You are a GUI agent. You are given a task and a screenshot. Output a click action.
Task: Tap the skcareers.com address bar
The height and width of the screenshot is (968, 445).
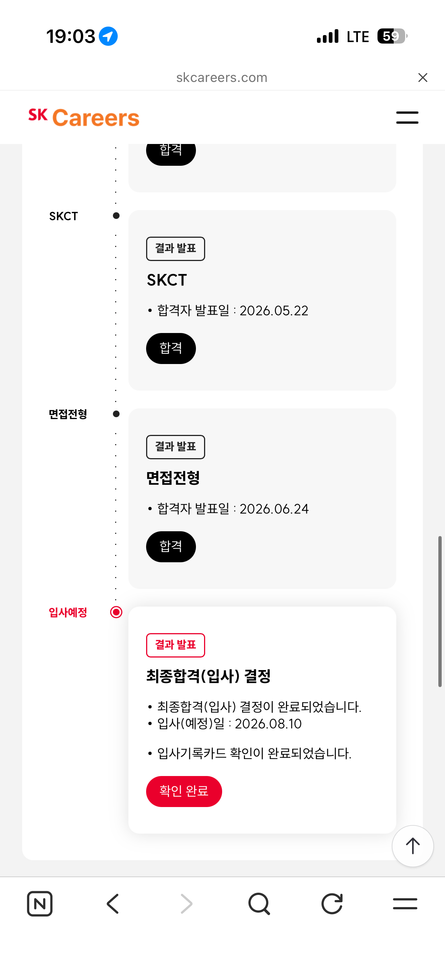coord(221,78)
